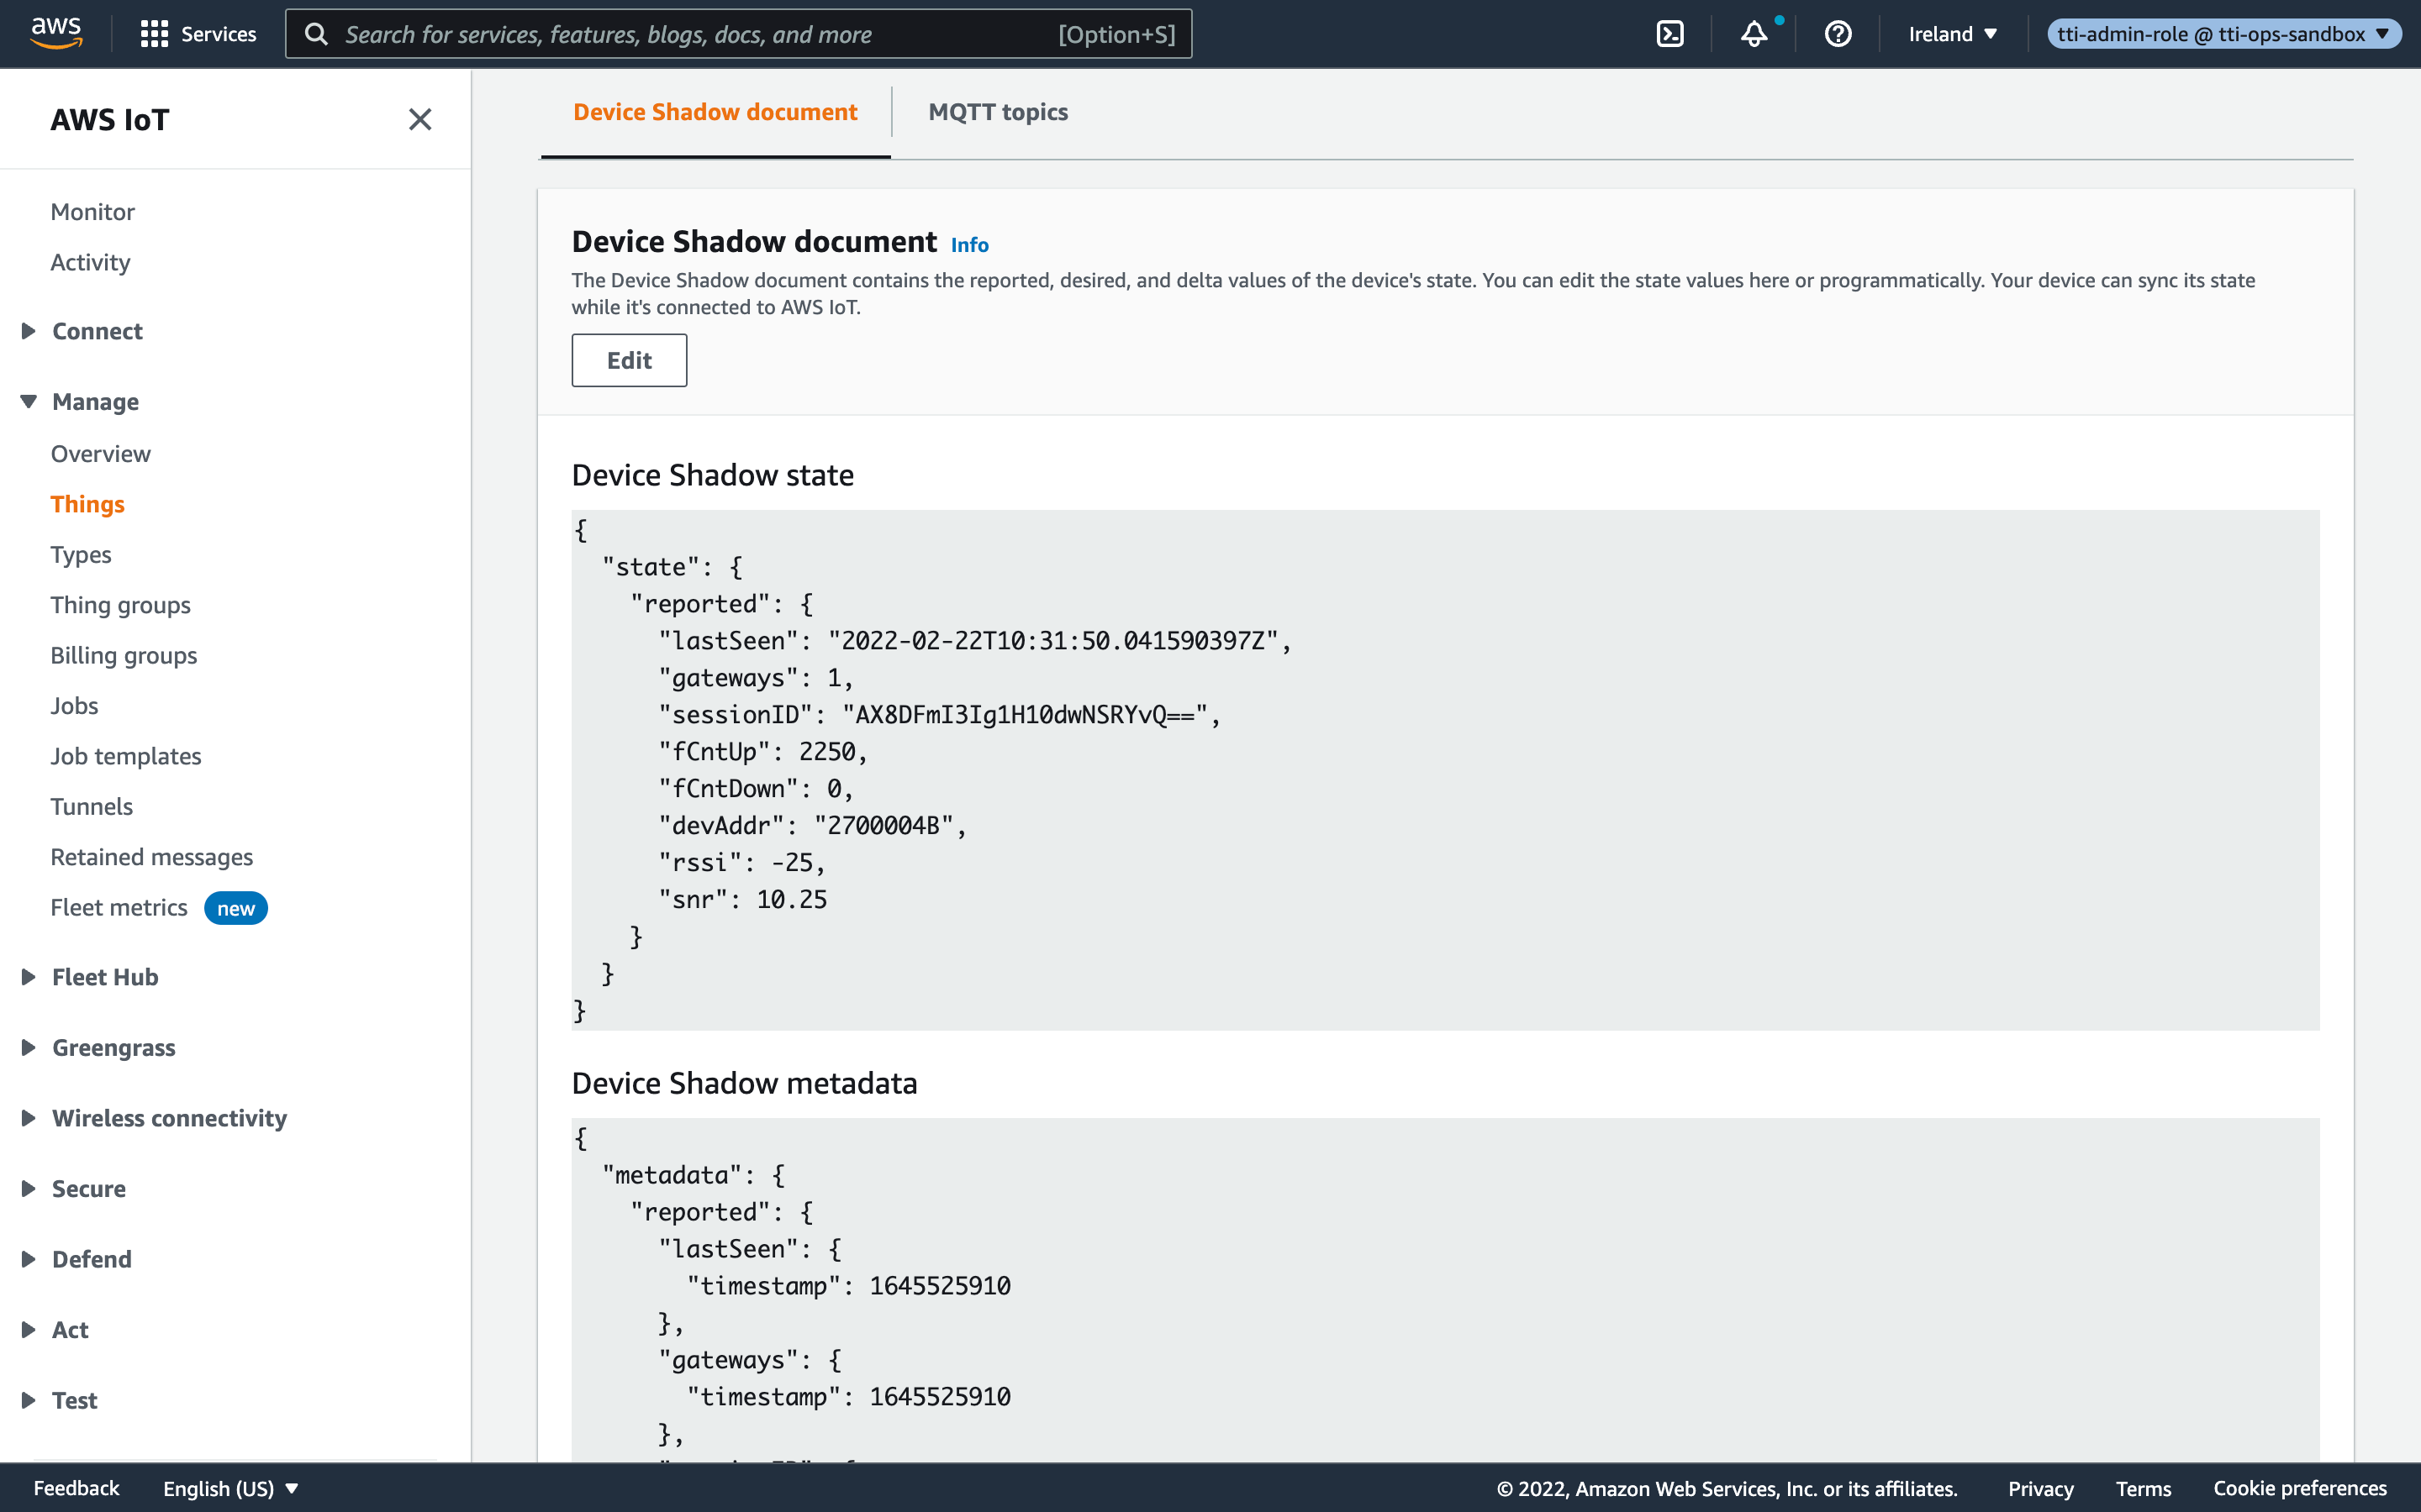Collapse the Manage section
The height and width of the screenshot is (1512, 2421).
coord(95,401)
